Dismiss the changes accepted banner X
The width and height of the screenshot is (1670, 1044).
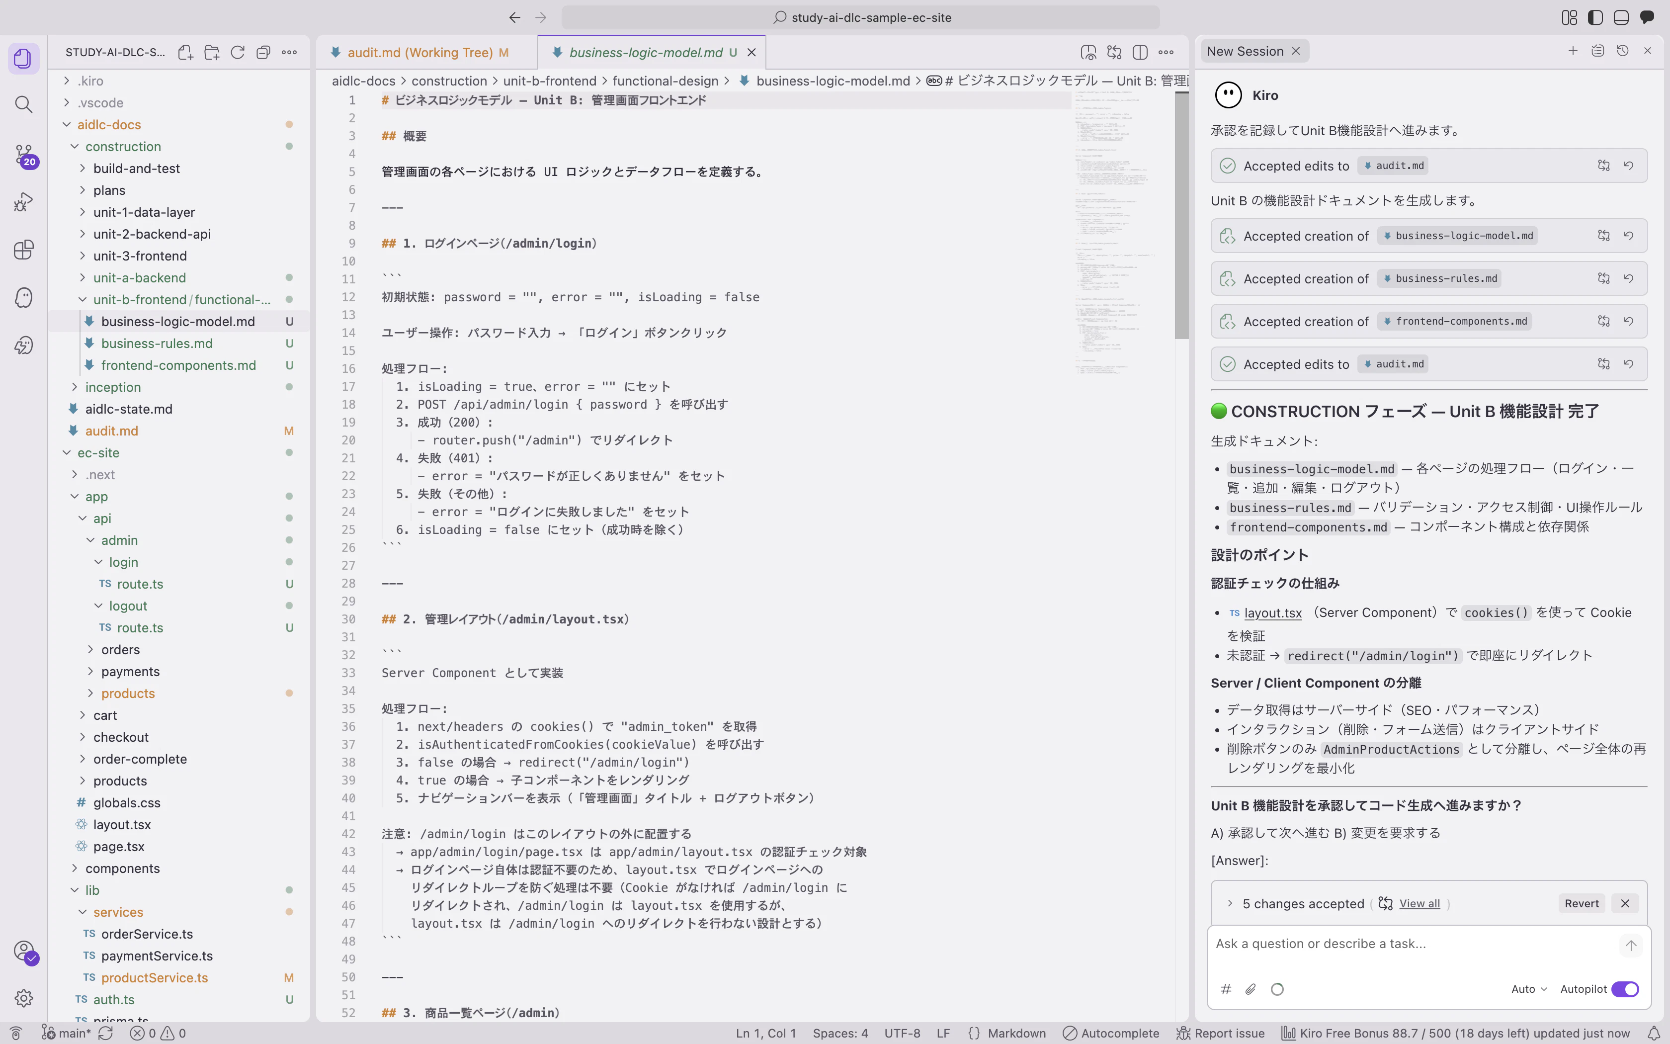click(1625, 903)
